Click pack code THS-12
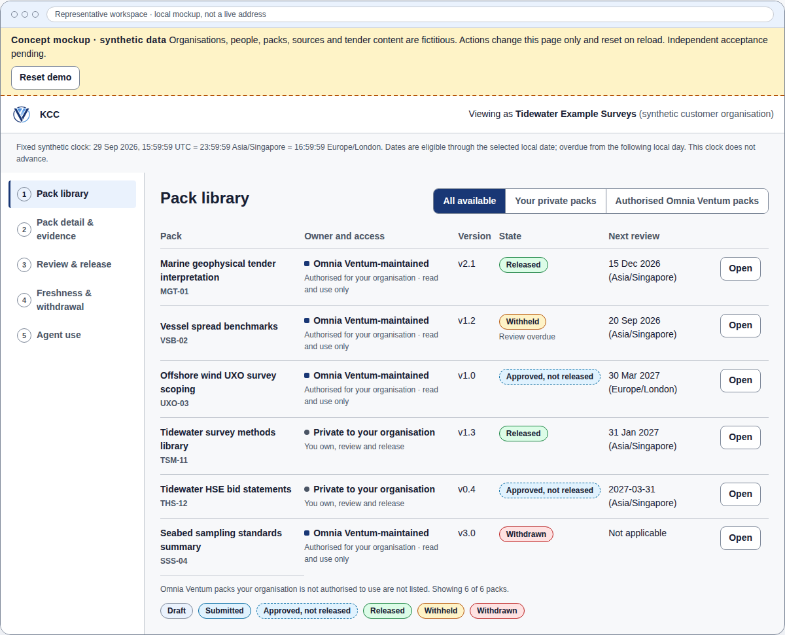 point(174,504)
